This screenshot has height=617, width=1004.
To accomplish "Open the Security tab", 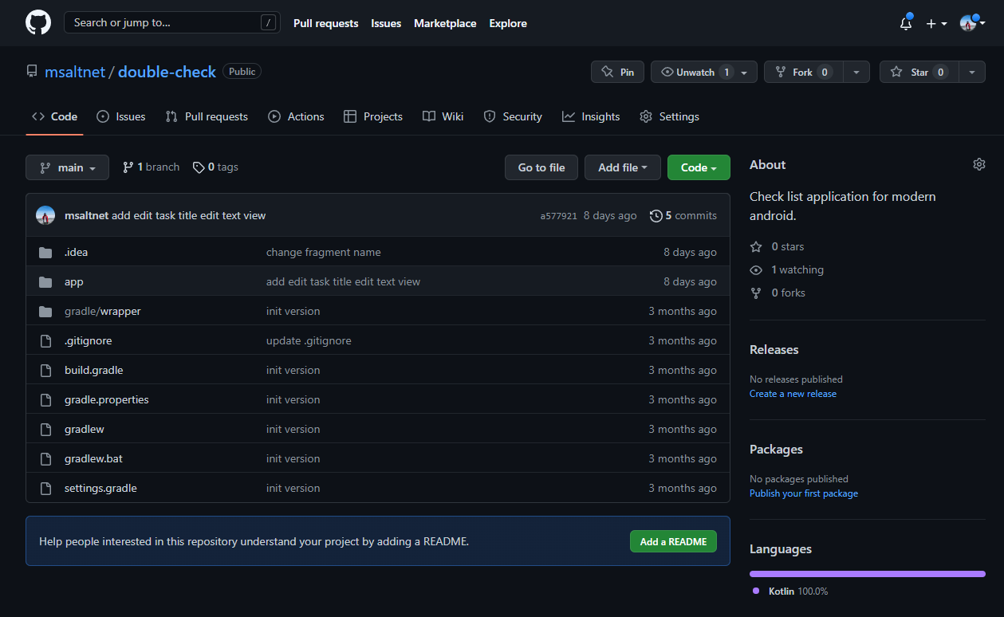I will [x=513, y=116].
